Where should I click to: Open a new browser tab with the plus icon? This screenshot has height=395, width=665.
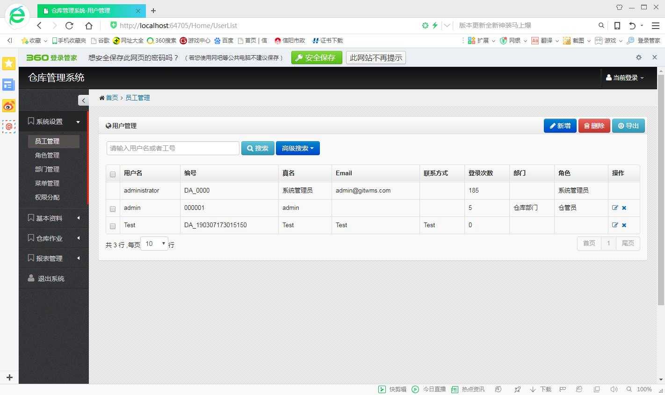[153, 10]
